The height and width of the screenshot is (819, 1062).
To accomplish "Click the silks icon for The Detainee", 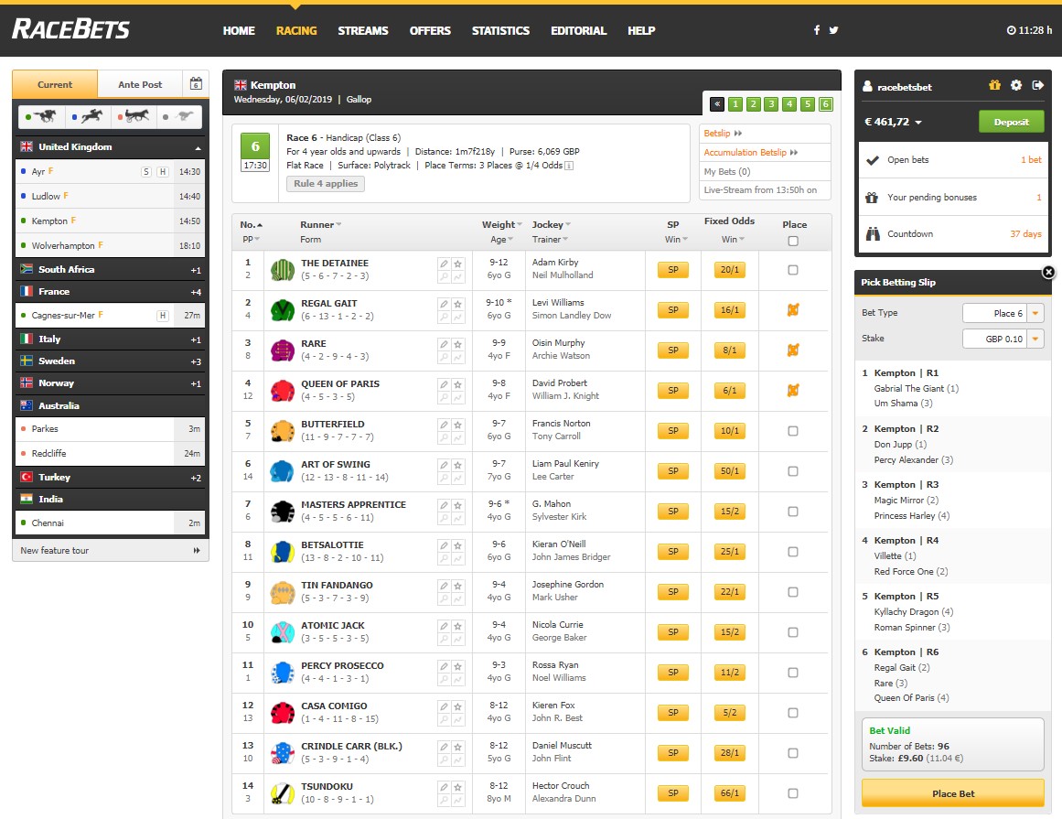I will coord(283,270).
